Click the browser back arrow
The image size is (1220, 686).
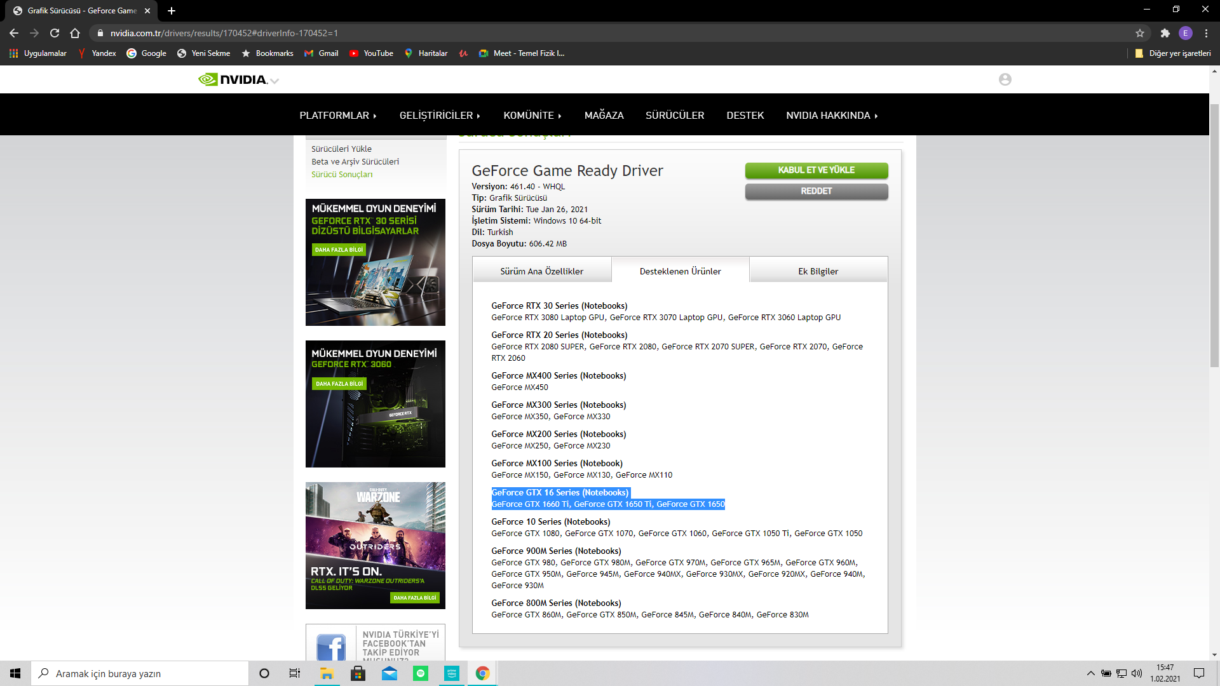(x=14, y=33)
